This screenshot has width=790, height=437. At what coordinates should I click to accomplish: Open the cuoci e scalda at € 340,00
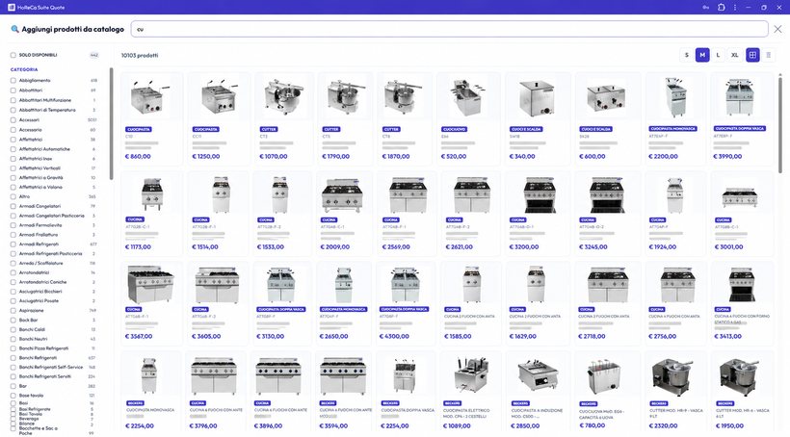click(538, 118)
